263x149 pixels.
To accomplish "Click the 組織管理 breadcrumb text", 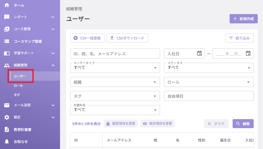I will point(74,9).
